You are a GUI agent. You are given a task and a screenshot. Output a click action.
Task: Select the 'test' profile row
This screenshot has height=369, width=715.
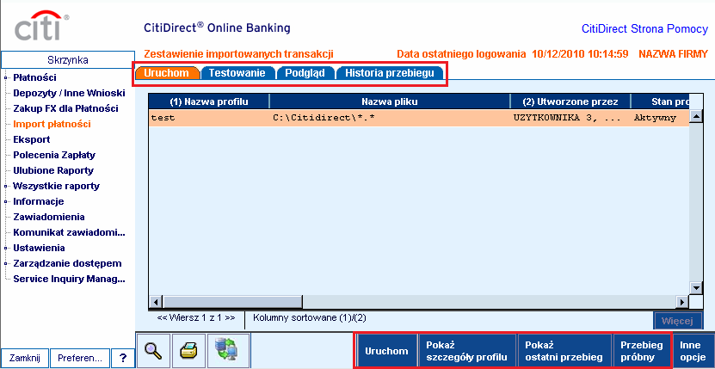419,118
